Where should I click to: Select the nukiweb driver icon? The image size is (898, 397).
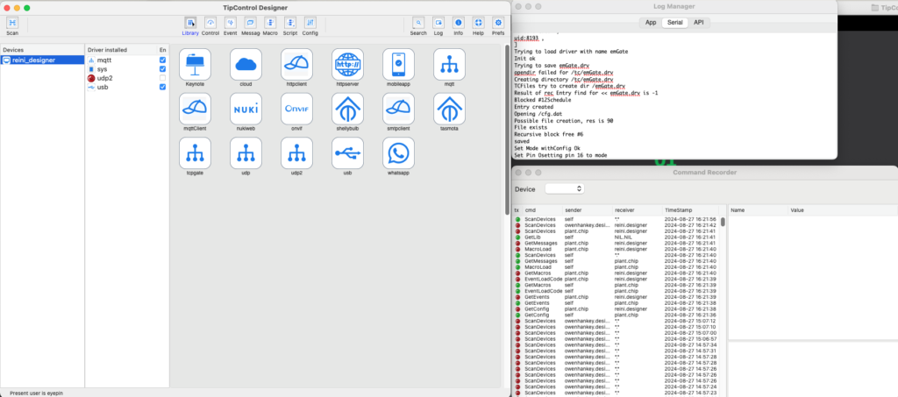pos(246,110)
